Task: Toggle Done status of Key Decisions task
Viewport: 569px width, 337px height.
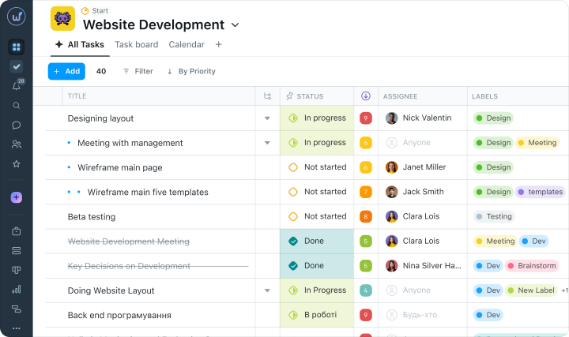Action: [293, 266]
